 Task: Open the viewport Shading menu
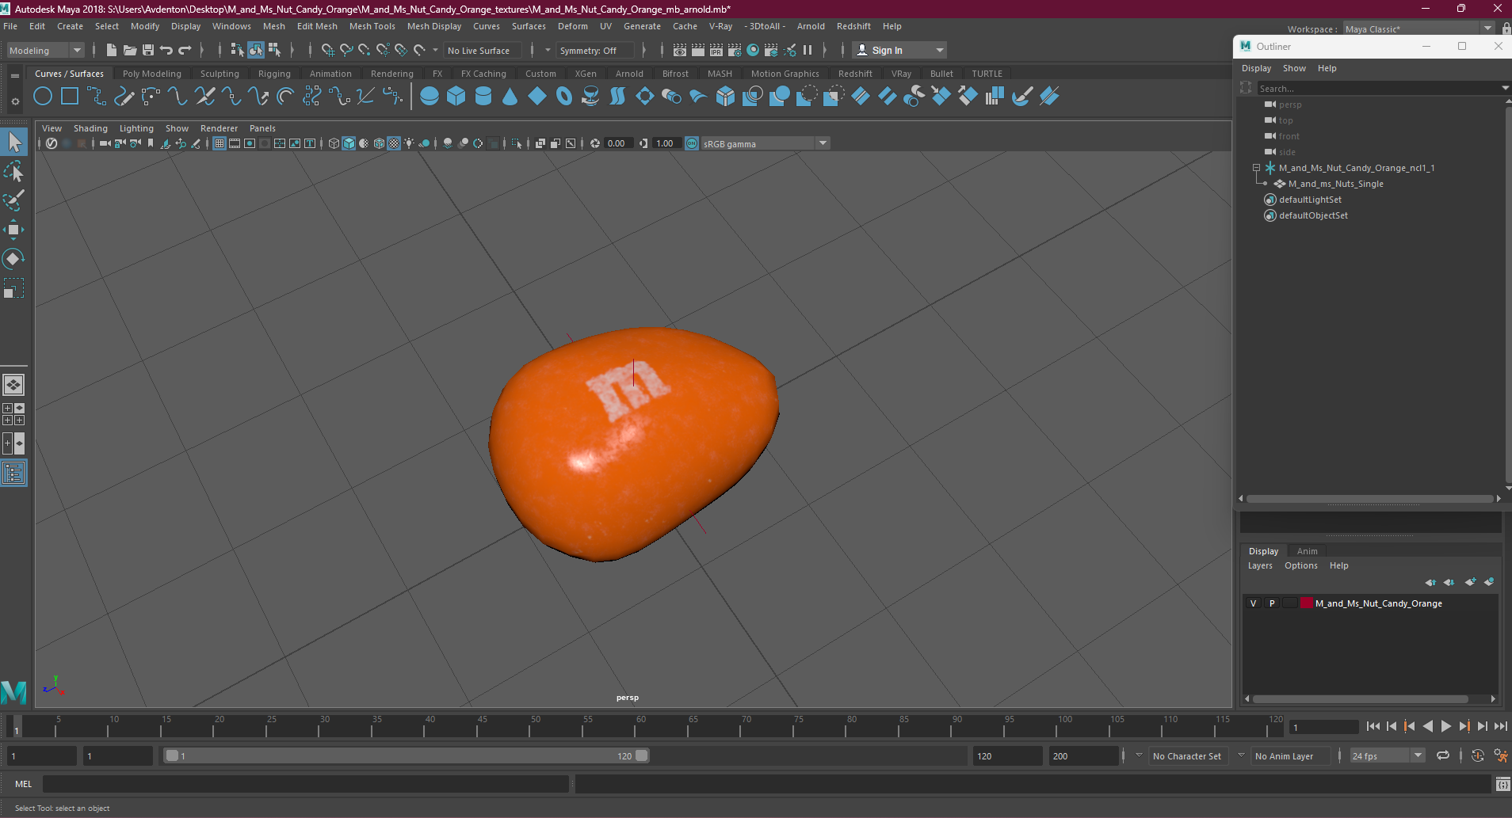click(x=90, y=128)
